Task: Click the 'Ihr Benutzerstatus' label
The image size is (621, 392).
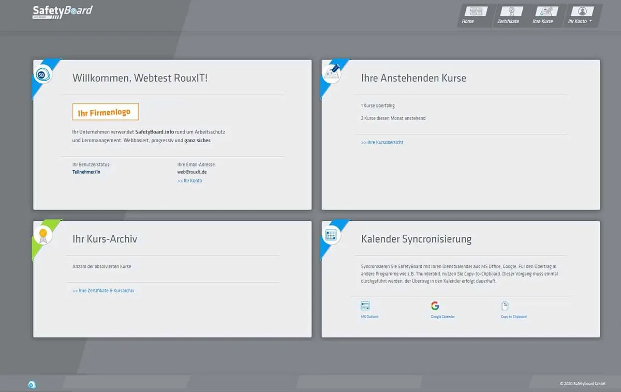Action: (91, 164)
